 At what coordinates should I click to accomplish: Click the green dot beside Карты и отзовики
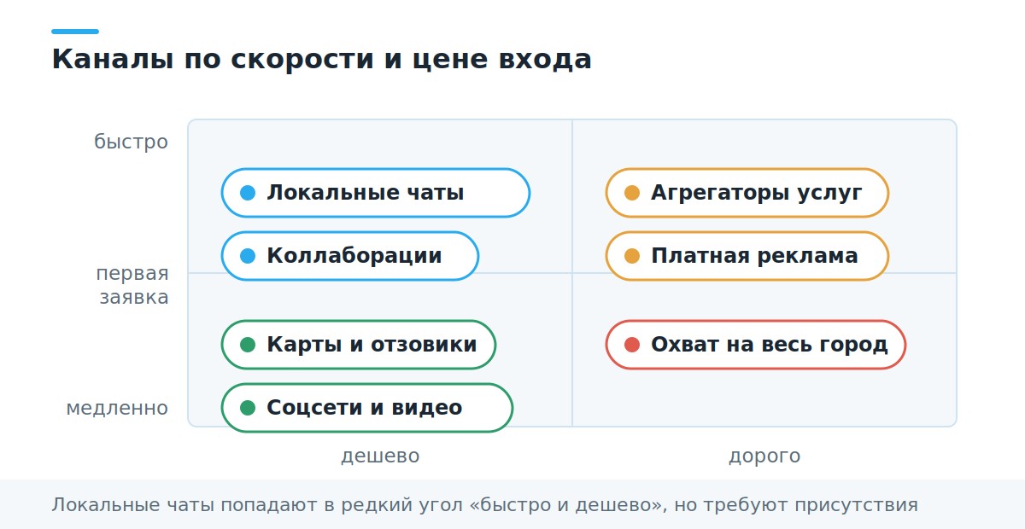coord(248,345)
